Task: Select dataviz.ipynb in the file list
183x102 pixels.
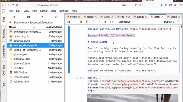Action: (35, 36)
